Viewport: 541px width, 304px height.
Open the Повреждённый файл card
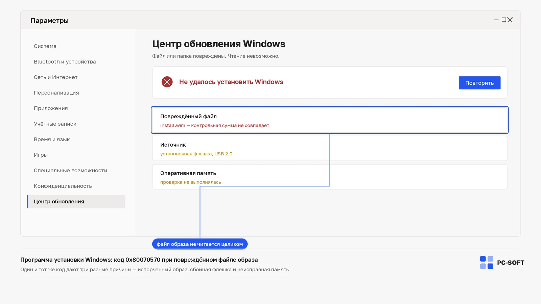pos(330,120)
